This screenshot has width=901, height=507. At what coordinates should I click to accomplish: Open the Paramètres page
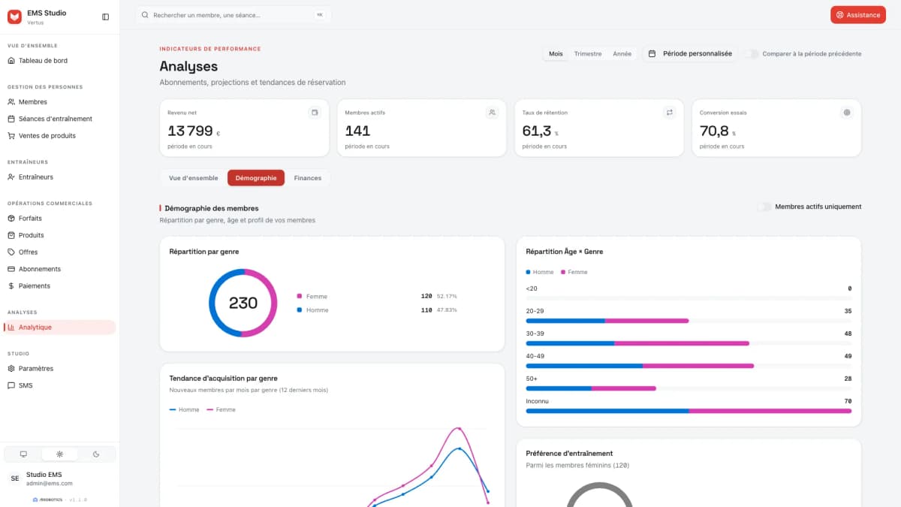[x=59, y=369]
